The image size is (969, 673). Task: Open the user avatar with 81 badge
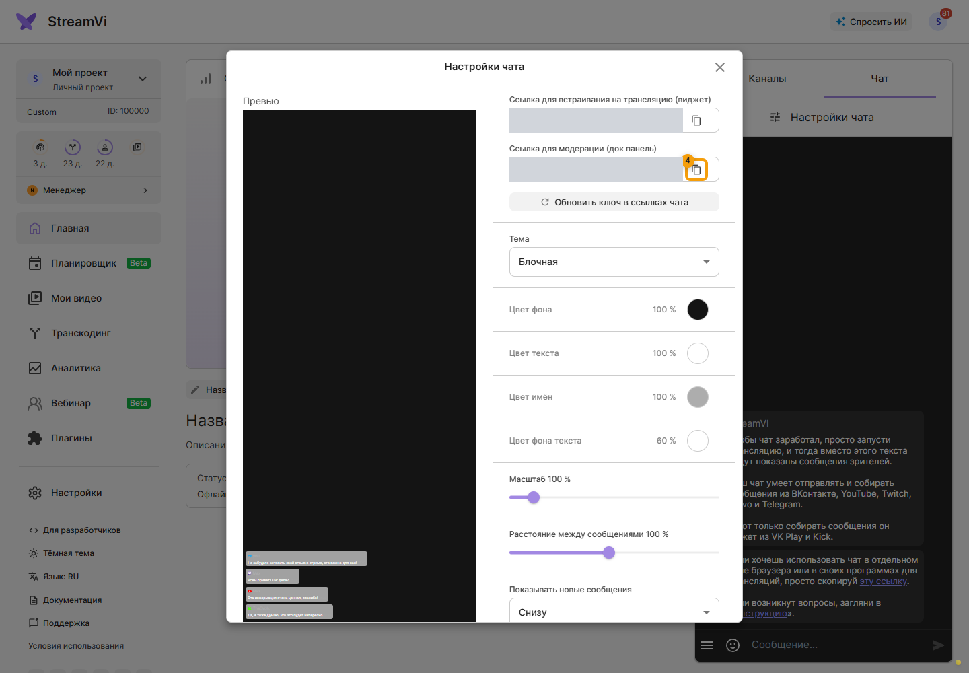click(x=938, y=22)
